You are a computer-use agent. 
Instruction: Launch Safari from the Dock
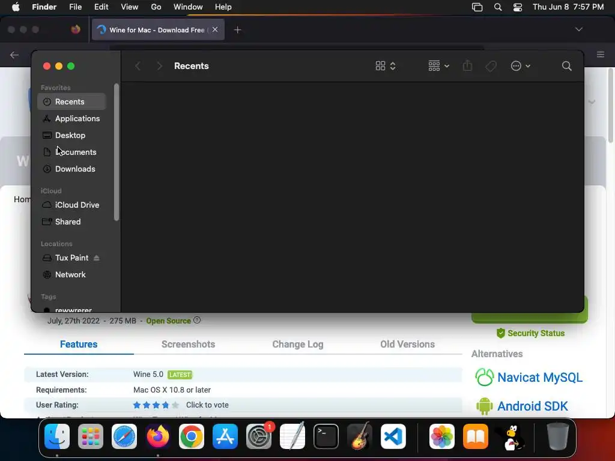(124, 436)
